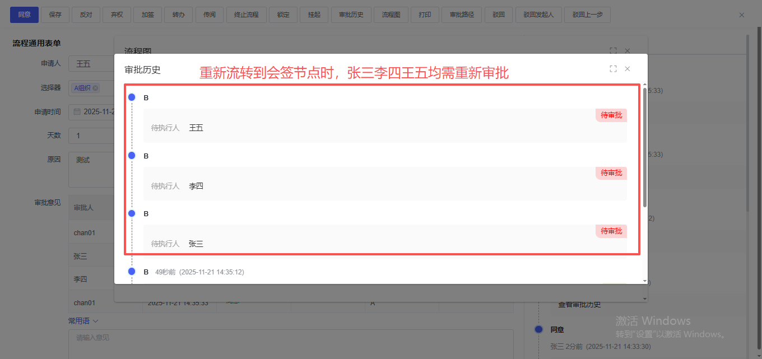
Task: Click the timeline dot beside 王五's B node
Action: (132, 97)
